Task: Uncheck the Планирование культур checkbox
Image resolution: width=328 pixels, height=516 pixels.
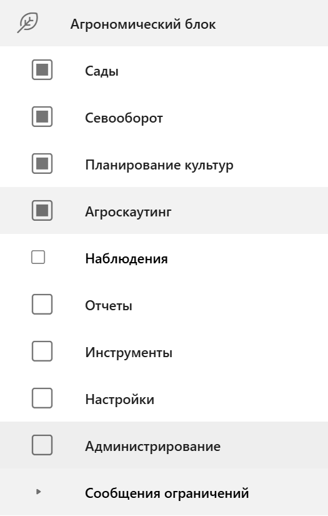Action: pos(42,163)
